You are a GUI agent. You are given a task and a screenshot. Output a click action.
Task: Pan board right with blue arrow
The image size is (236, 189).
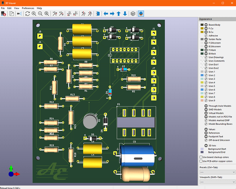tap(112, 14)
